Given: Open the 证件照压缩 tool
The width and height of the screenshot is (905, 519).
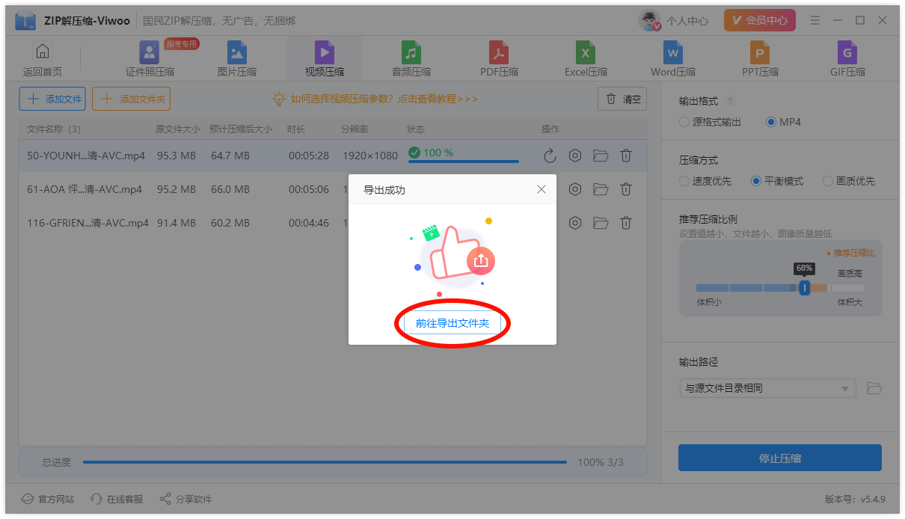Looking at the screenshot, I should (x=150, y=59).
